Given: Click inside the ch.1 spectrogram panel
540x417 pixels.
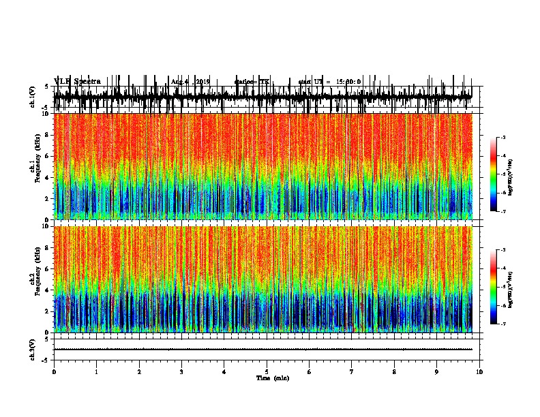Looking at the screenshot, I should point(263,166).
